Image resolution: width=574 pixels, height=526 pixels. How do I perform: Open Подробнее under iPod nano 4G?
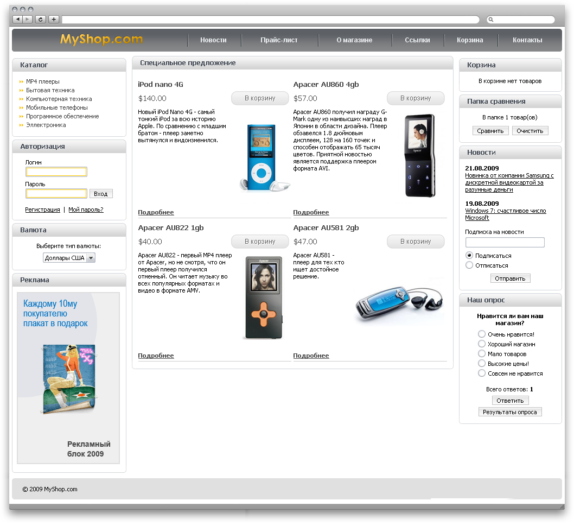(x=156, y=212)
